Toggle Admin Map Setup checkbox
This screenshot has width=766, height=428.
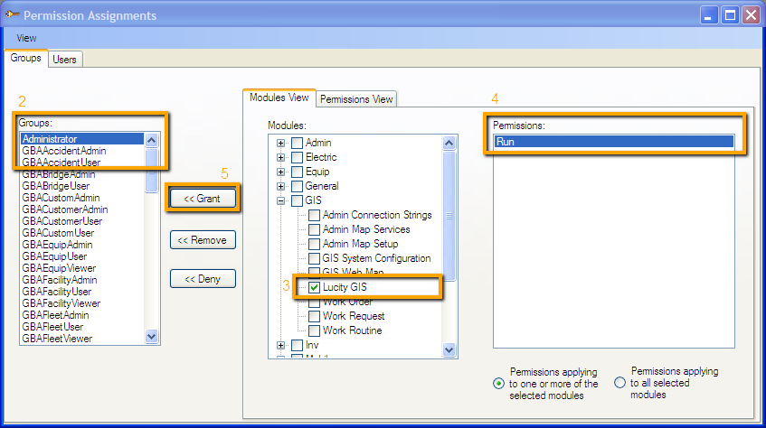click(x=314, y=244)
